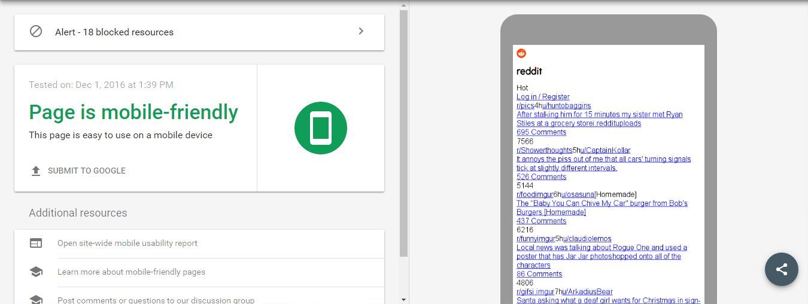Click the Page is mobile-friendly heading
Screen dimensions: 808x304
[133, 112]
